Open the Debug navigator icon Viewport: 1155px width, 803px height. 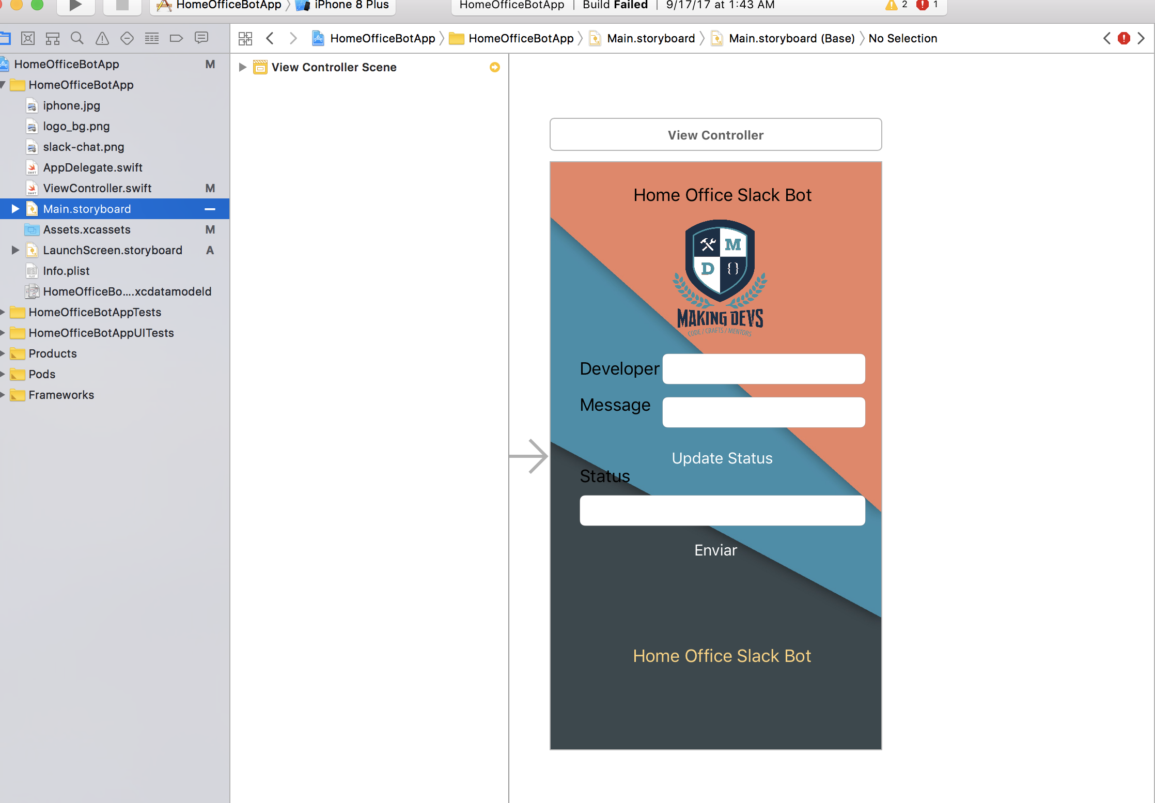click(152, 38)
